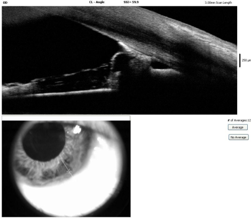Select the 3.00mm Scan Length text
Image resolution: width=251 pixels, height=220 pixels.
tap(218, 3)
